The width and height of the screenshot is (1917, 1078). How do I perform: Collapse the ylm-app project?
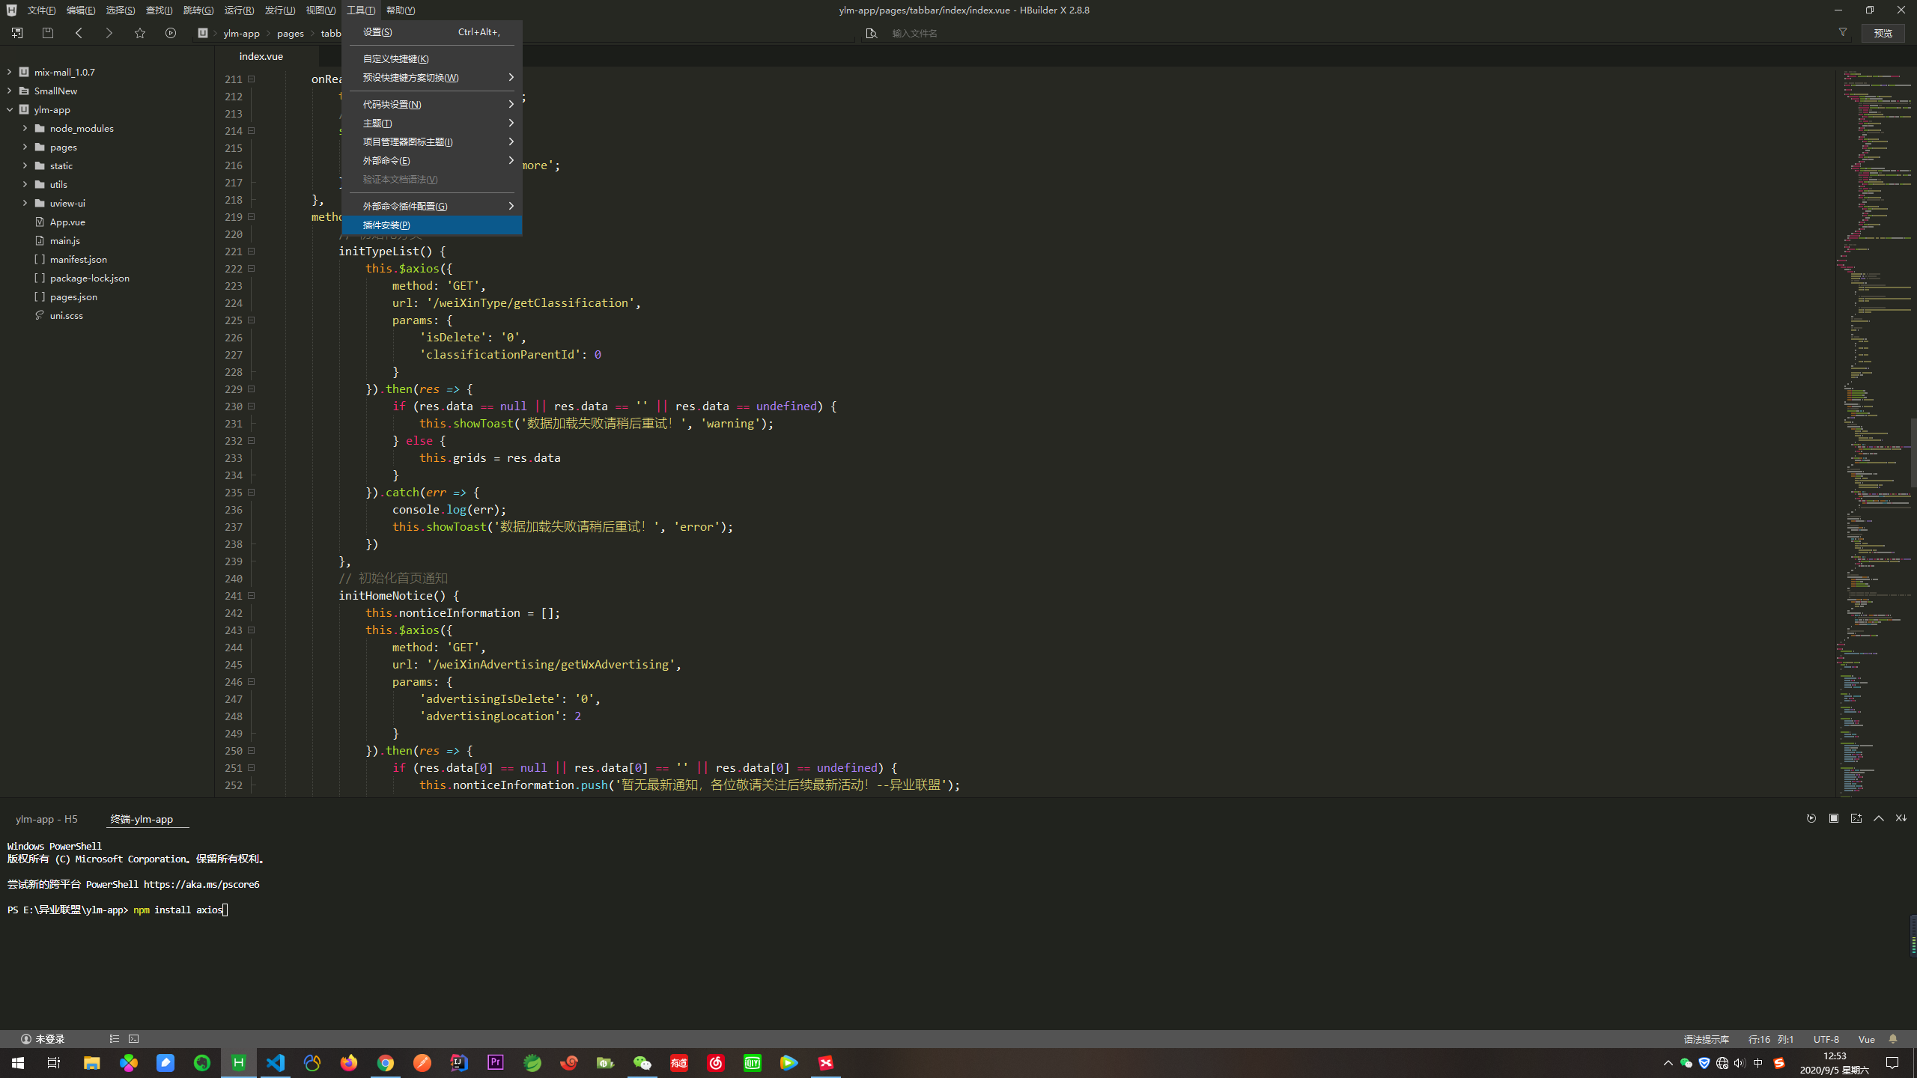(9, 109)
